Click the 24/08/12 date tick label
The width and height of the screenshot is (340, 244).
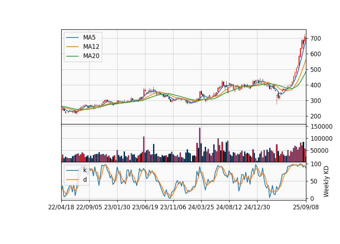click(x=229, y=207)
